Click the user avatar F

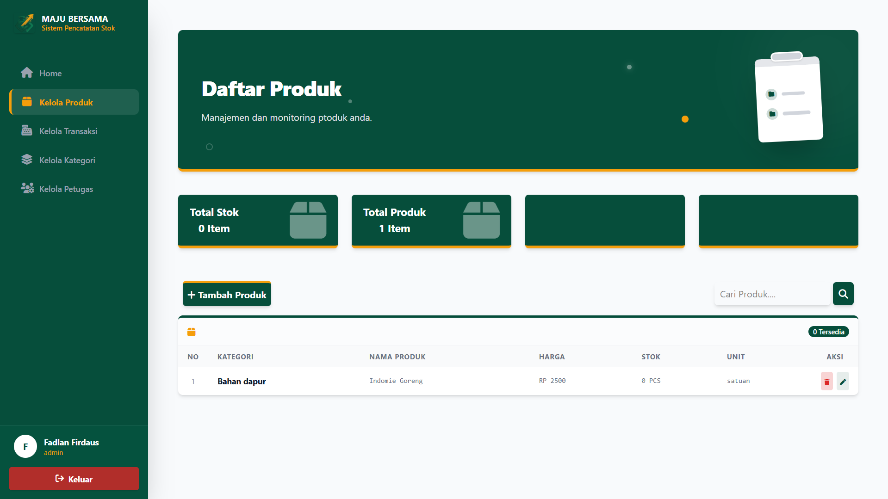pos(25,446)
